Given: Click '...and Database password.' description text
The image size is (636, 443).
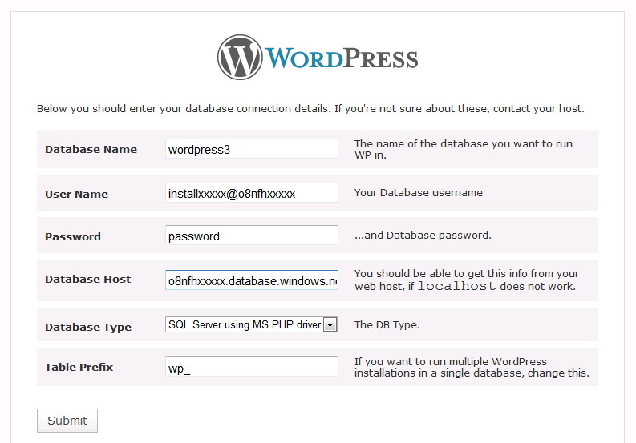Looking at the screenshot, I should [x=423, y=235].
